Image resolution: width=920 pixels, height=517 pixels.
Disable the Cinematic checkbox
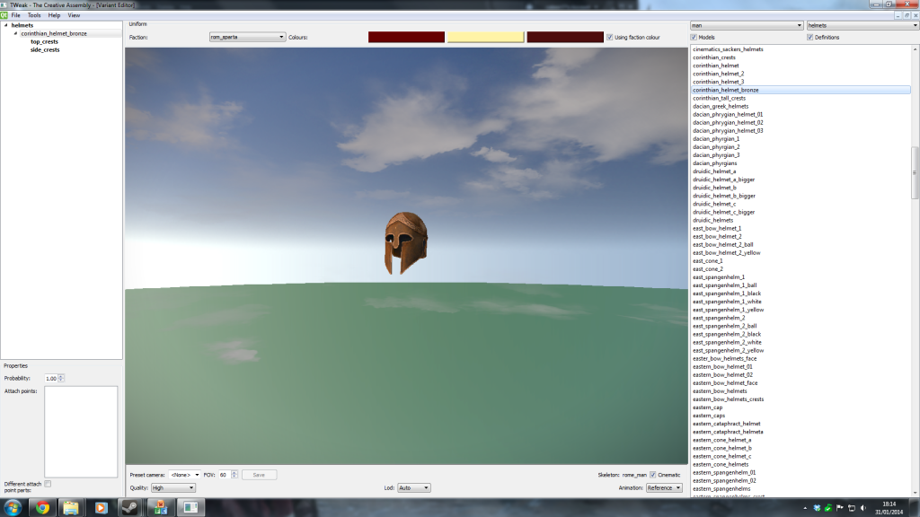(x=653, y=474)
